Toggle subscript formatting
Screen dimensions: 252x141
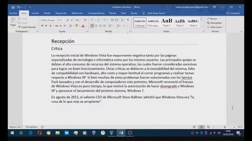tap(61, 26)
